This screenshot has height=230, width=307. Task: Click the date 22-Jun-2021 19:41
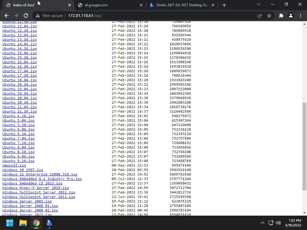click(x=130, y=197)
